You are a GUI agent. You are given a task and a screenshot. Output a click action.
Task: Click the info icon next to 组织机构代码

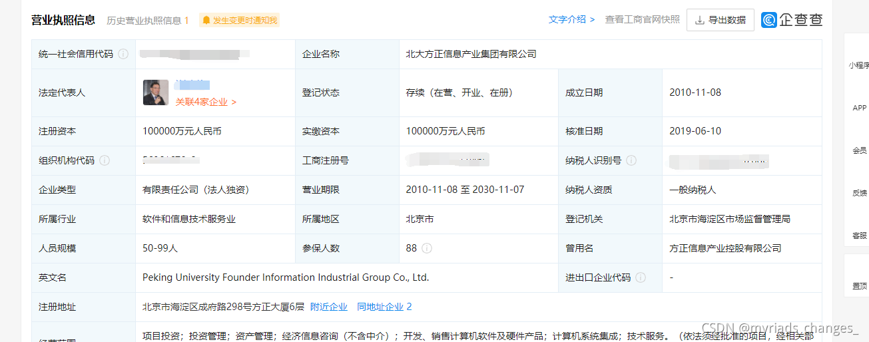pos(105,160)
